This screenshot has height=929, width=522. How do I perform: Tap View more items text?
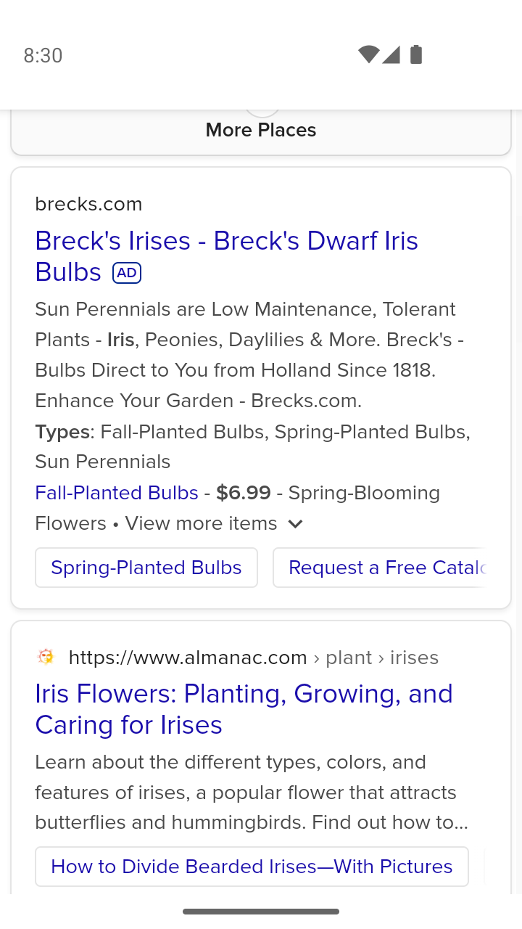pos(201,523)
